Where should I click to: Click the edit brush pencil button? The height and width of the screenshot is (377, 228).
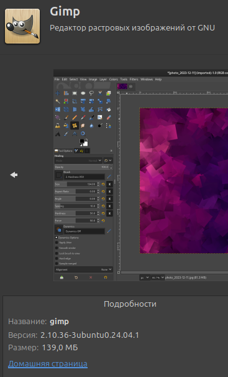pyautogui.click(x=109, y=177)
